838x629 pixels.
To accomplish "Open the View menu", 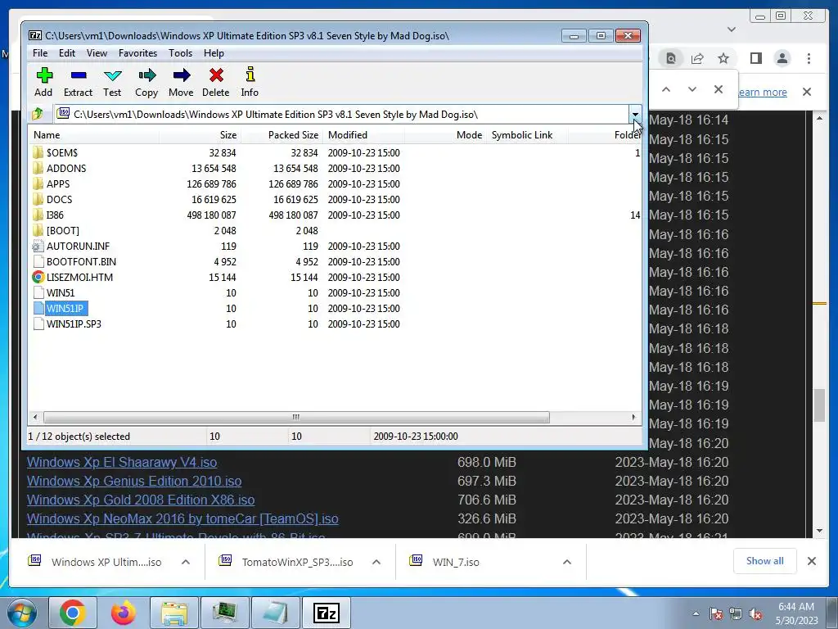I will click(97, 53).
